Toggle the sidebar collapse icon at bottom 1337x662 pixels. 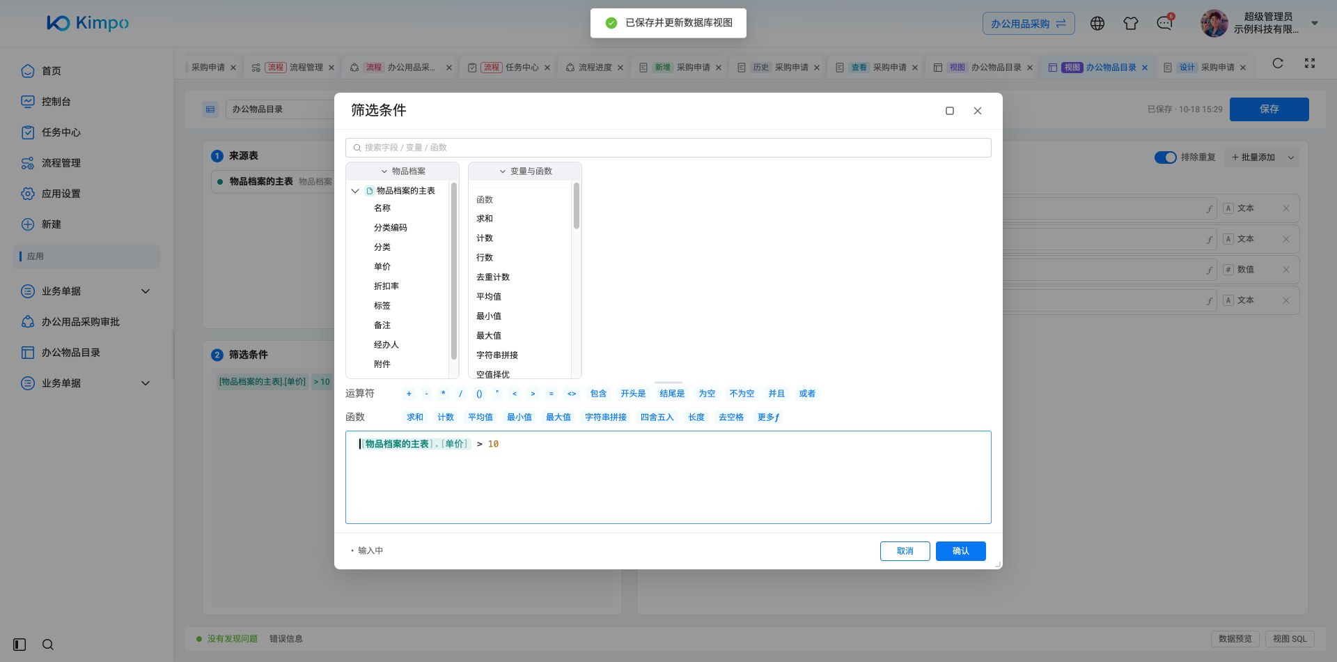(19, 645)
